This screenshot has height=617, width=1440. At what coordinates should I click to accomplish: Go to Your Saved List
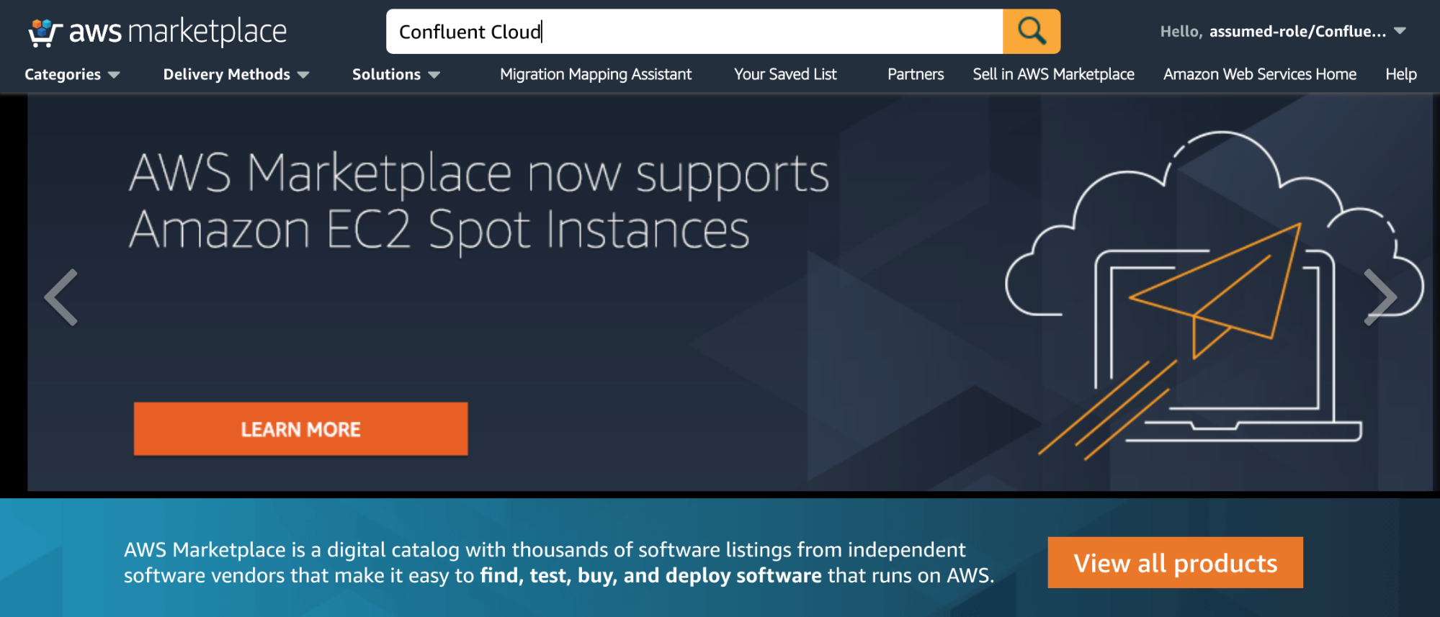pyautogui.click(x=785, y=74)
